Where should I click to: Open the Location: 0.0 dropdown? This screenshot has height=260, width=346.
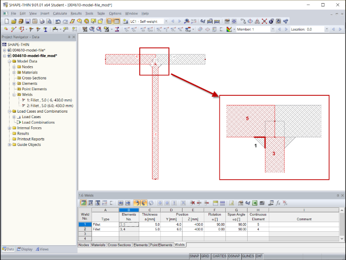(x=326, y=29)
